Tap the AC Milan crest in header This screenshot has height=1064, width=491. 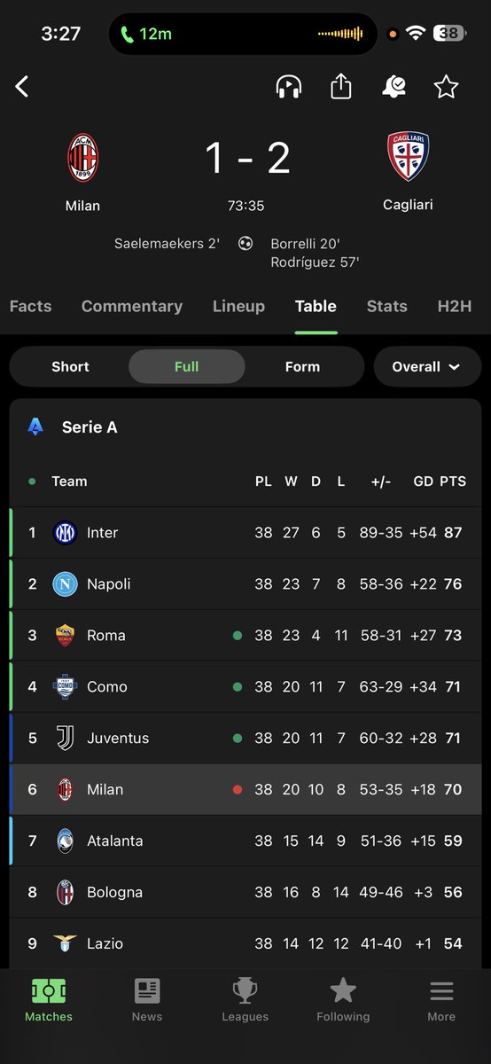tap(83, 158)
